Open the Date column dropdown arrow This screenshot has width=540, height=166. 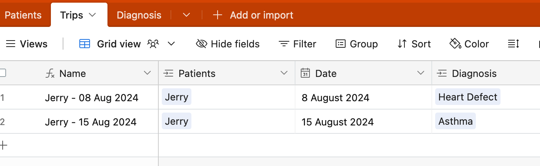[420, 73]
